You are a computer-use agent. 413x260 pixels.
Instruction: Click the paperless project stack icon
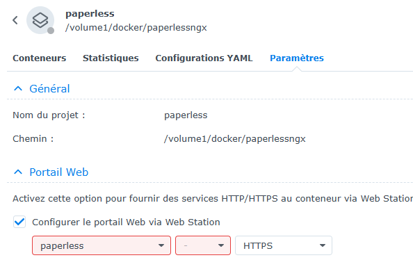click(40, 20)
